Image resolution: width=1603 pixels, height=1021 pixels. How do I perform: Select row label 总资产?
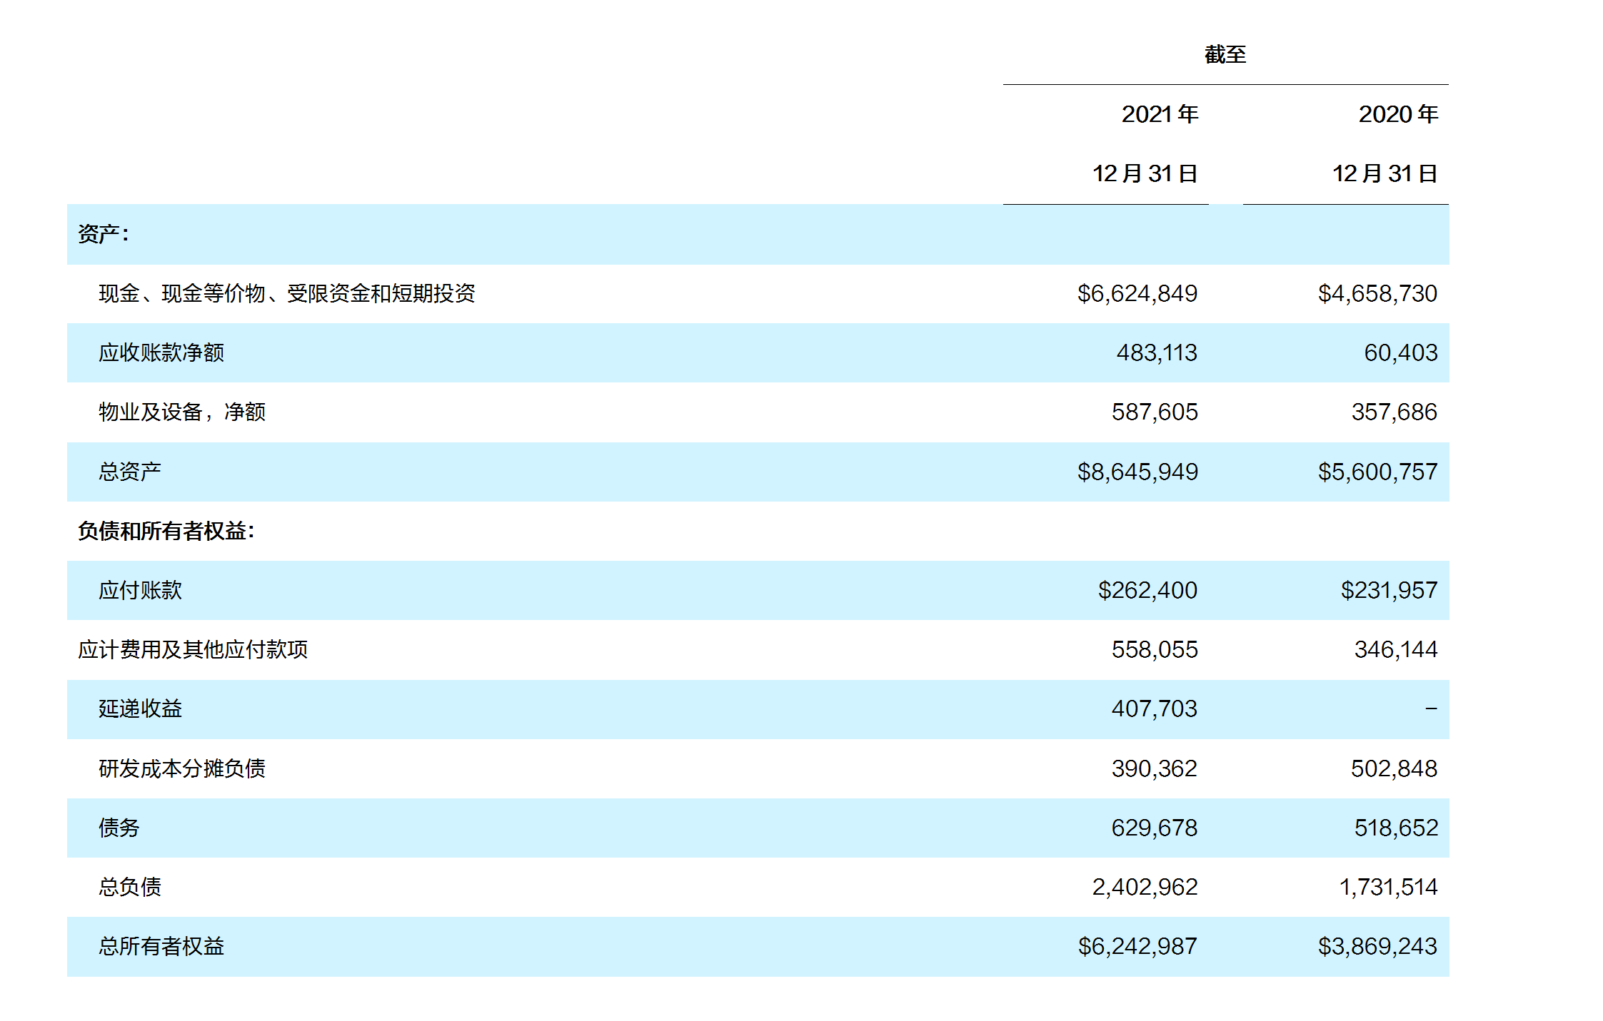pyautogui.click(x=130, y=472)
